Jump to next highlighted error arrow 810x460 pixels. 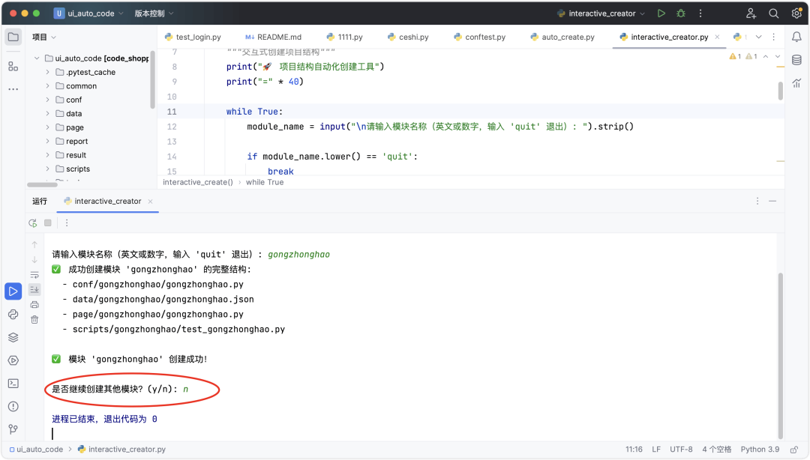coord(778,56)
